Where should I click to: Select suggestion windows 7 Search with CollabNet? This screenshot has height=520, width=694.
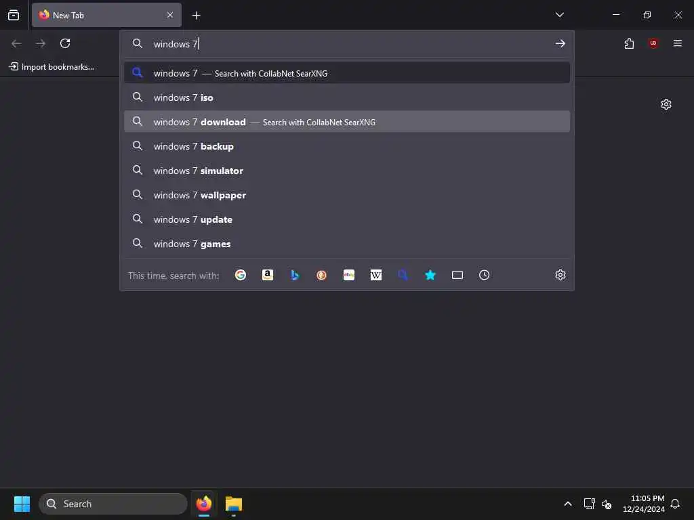click(347, 73)
